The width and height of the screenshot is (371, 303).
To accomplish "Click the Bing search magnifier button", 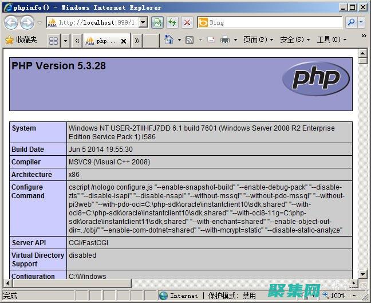I will pyautogui.click(x=351, y=22).
